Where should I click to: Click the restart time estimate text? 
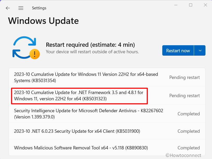(90, 45)
